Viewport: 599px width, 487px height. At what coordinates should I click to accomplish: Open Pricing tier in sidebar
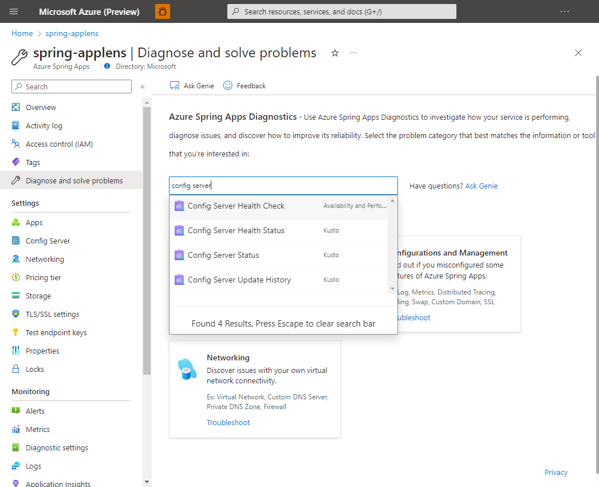[43, 277]
